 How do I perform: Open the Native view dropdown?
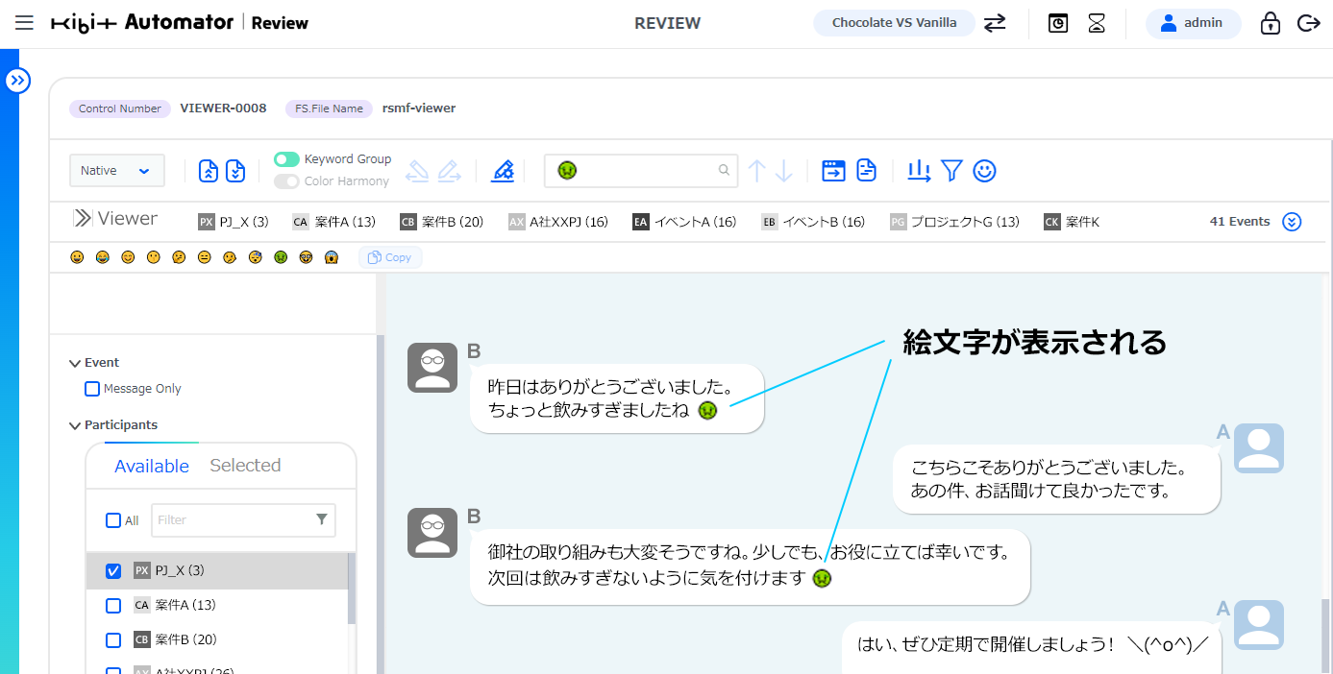116,170
